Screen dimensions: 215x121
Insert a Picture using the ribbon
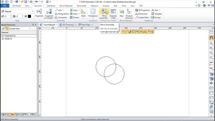coord(75,17)
